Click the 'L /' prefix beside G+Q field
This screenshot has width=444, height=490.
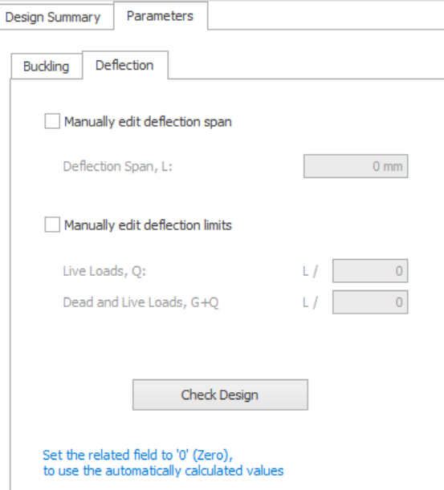[310, 302]
